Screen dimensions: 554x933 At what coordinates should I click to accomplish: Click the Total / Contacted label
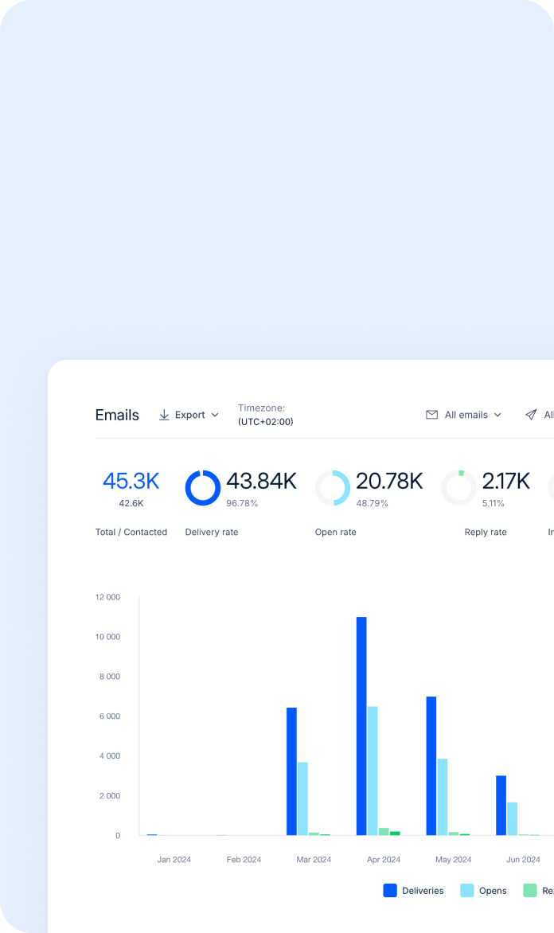(x=131, y=532)
